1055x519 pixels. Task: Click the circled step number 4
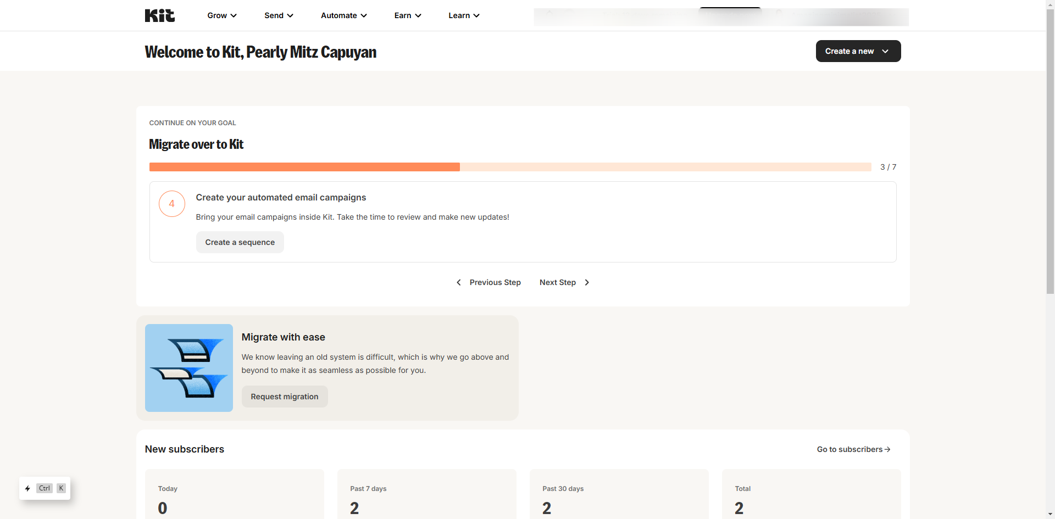point(171,204)
